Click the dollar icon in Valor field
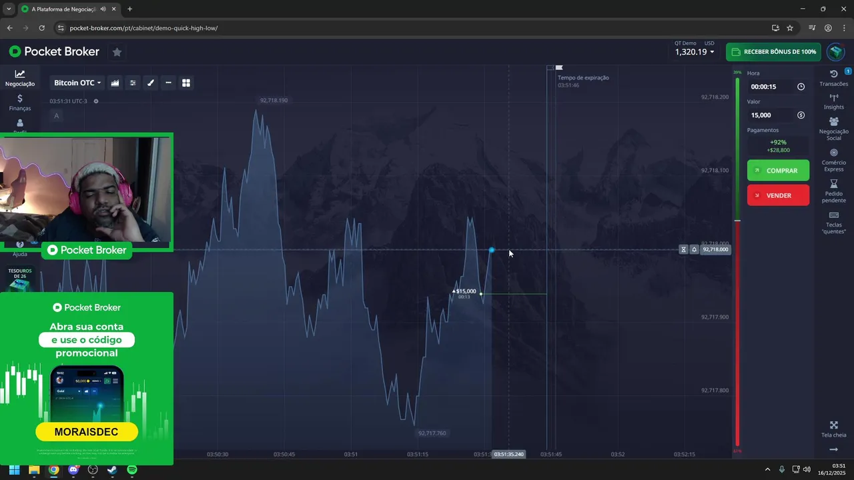854x480 pixels. pyautogui.click(x=801, y=115)
